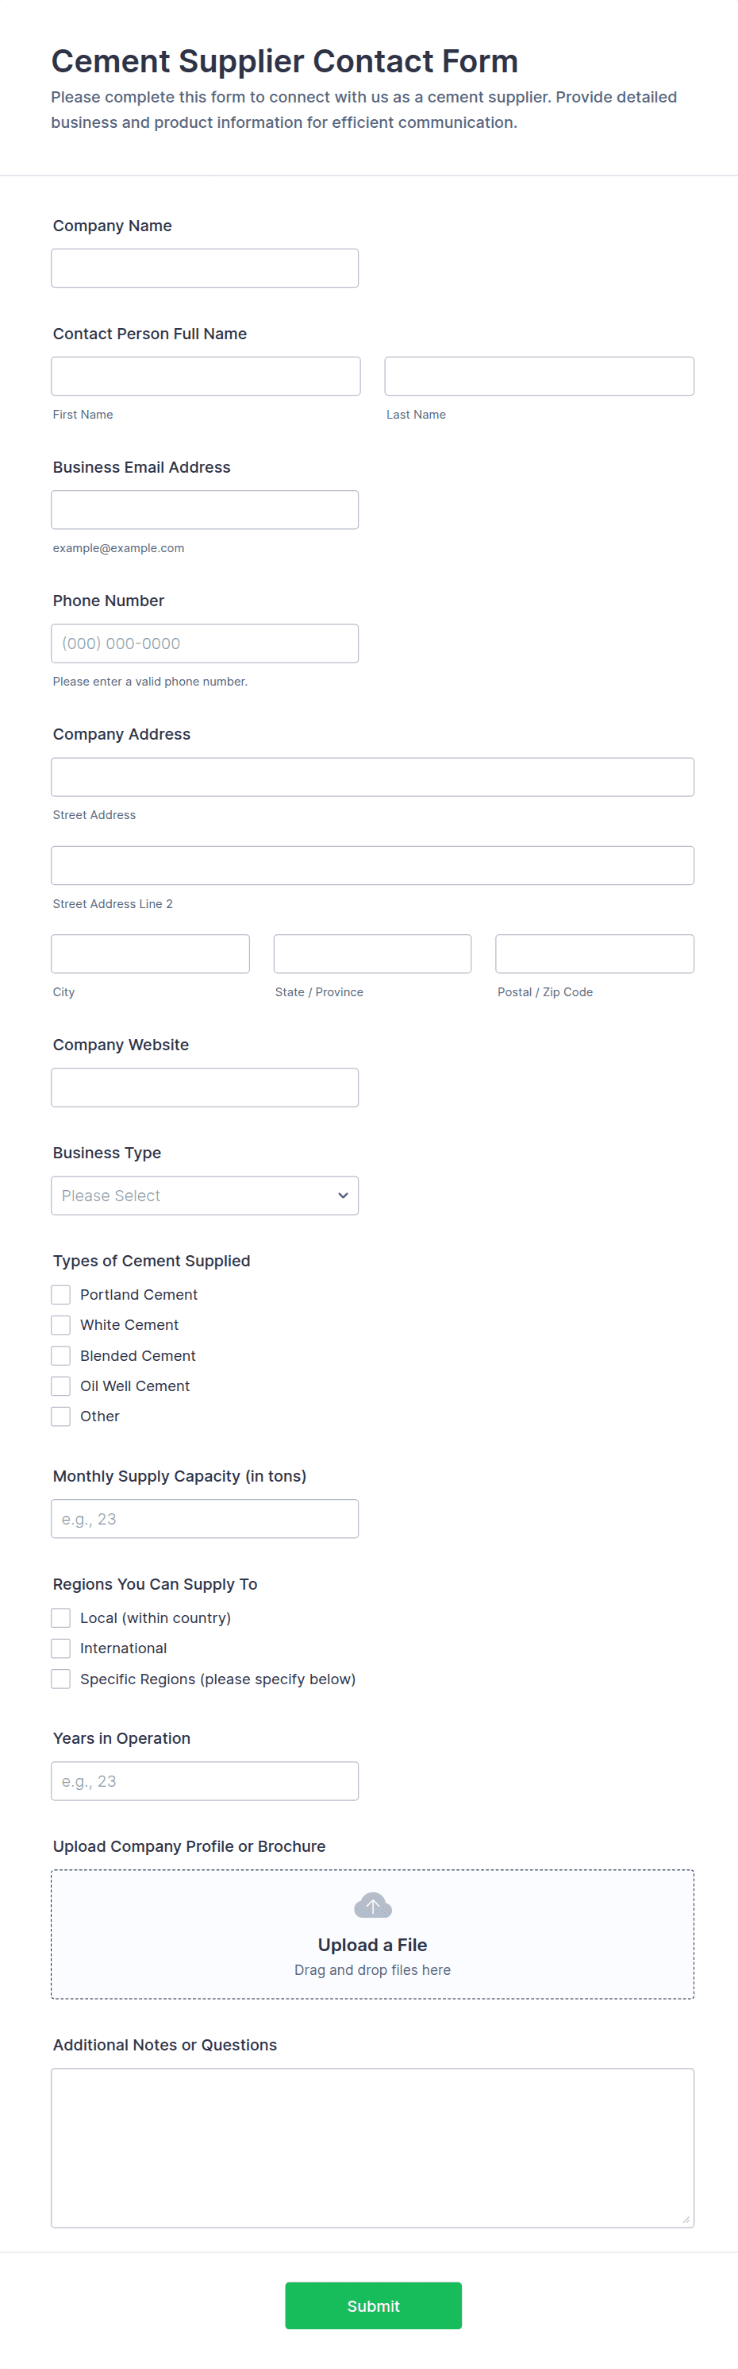Check the Other cement type box
This screenshot has height=2369, width=738.
(60, 1416)
